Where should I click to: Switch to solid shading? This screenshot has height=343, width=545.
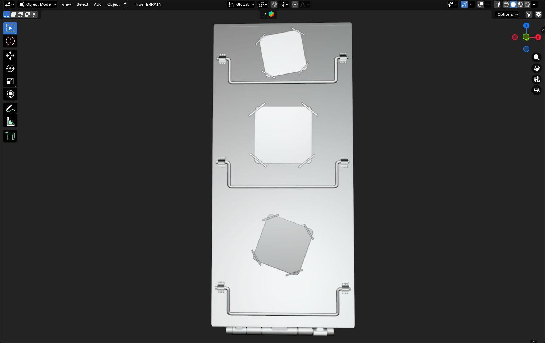pyautogui.click(x=513, y=4)
